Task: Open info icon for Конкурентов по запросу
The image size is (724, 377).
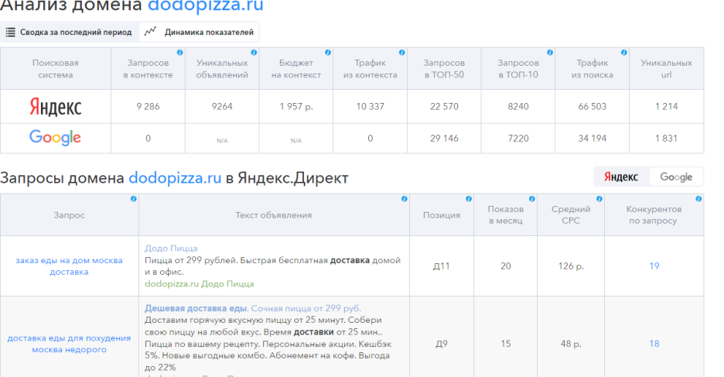Action: click(x=698, y=199)
